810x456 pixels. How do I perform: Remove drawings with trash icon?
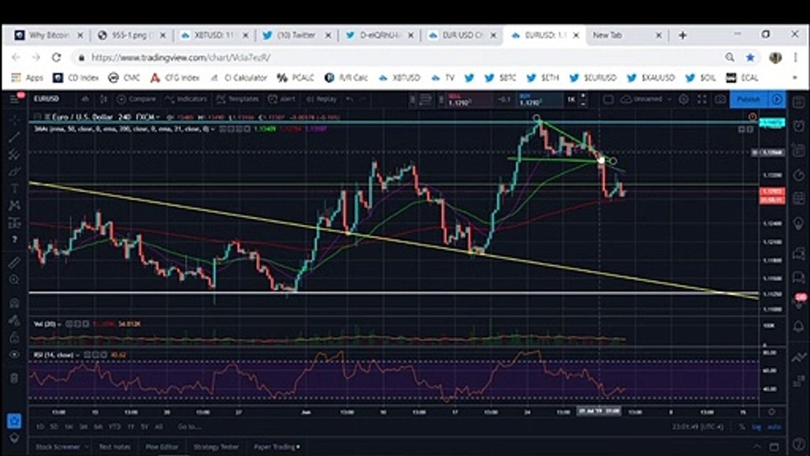(x=14, y=378)
